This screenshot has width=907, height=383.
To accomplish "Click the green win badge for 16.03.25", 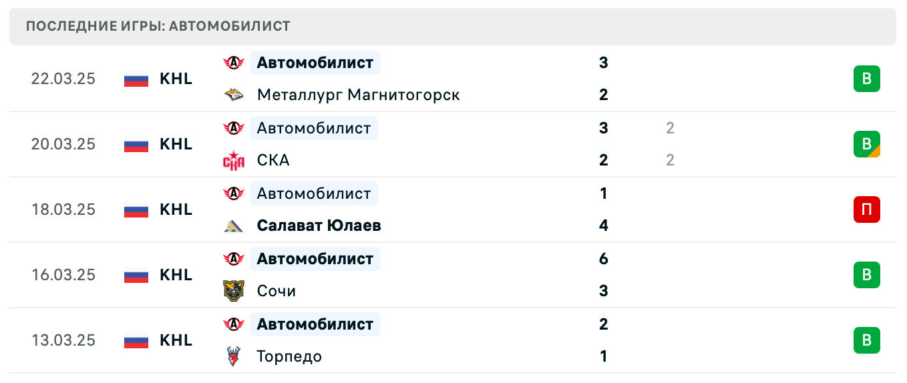I will 866,275.
